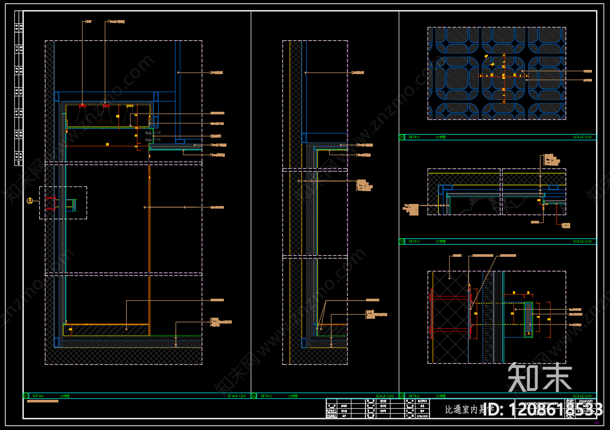Image resolution: width=610 pixels, height=430 pixels.
Task: Click the white dashed callout box
Action: [x=63, y=202]
